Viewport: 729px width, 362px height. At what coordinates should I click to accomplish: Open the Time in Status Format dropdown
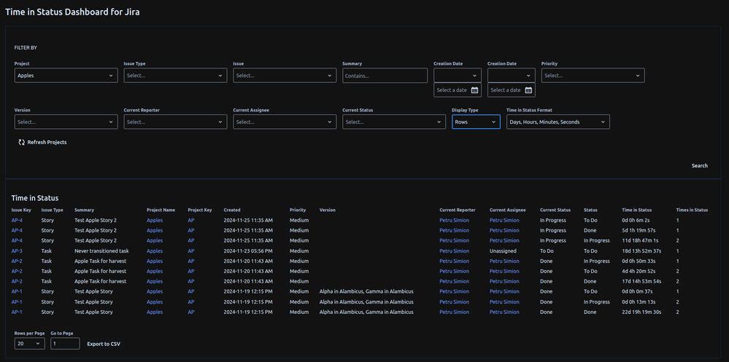(558, 122)
